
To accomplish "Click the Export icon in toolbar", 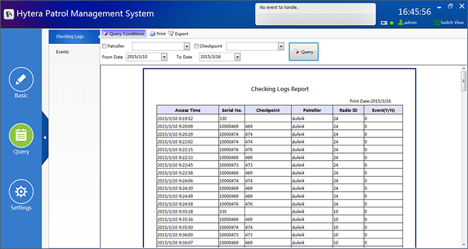I will click(x=171, y=34).
